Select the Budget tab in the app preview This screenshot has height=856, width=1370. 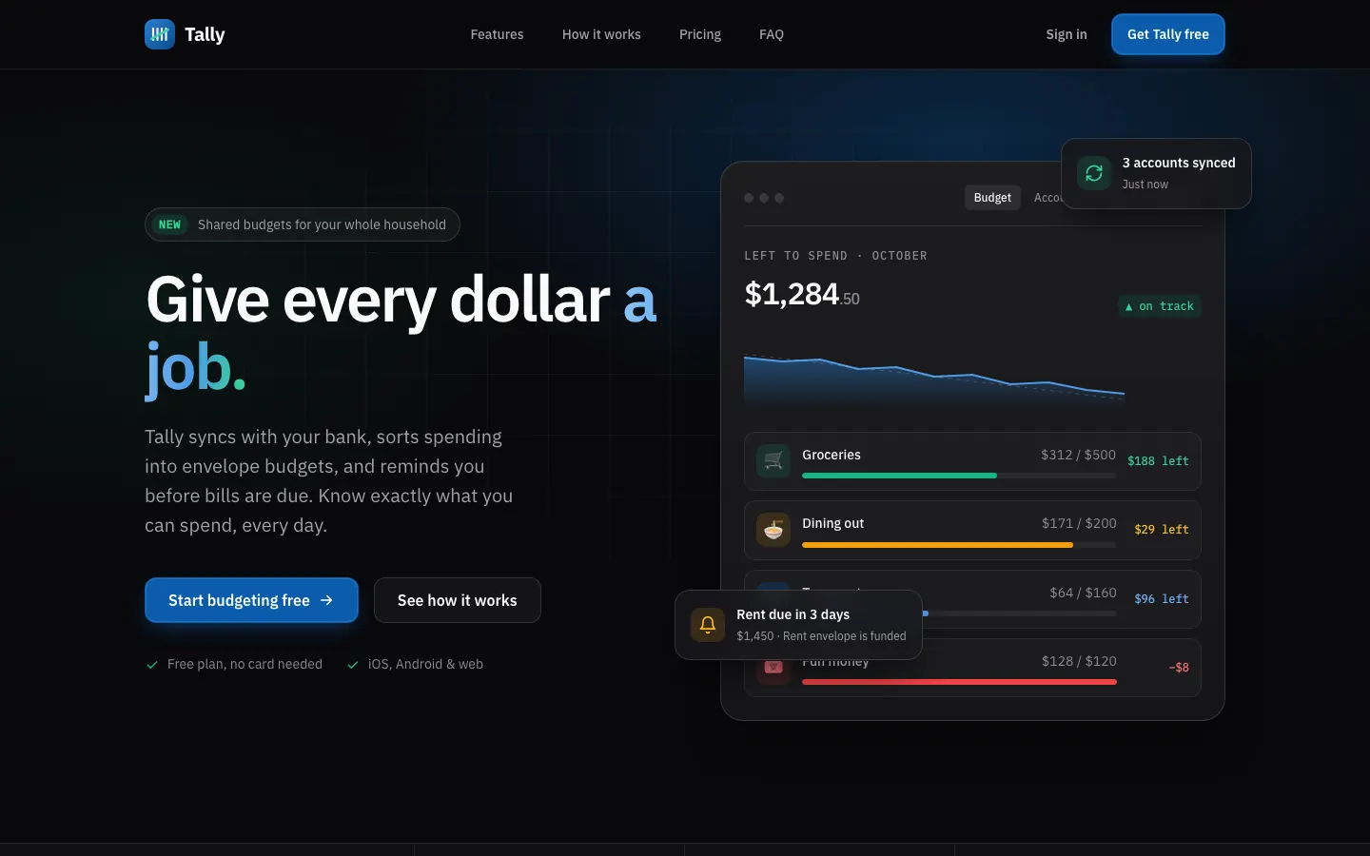(992, 198)
